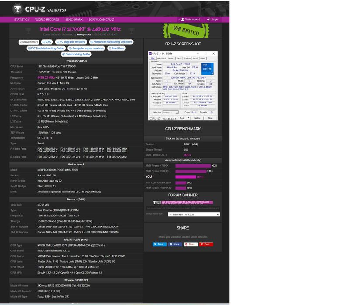Click the AMD Ryzen 9 9900X comparison bar
This screenshot has width=354, height=305.
(x=191, y=171)
